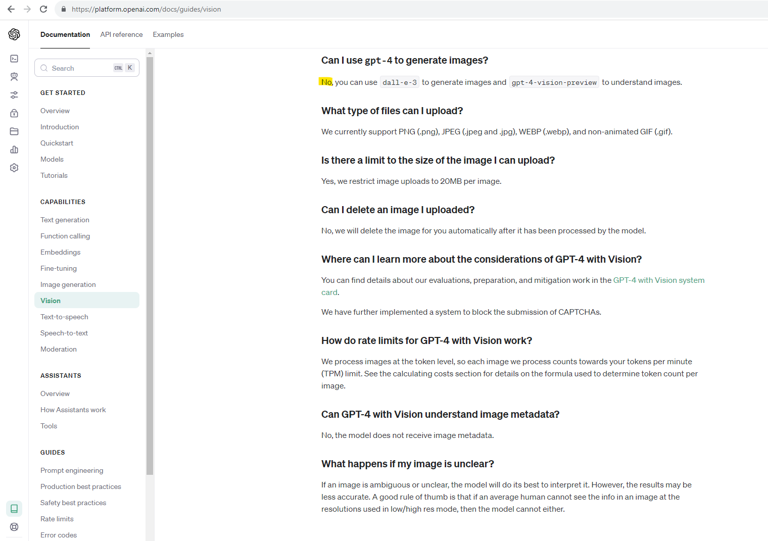Click heading 'Can GPT-4 with Vision understand image metadata?'
Viewport: 768px width, 541px height.
[441, 415]
